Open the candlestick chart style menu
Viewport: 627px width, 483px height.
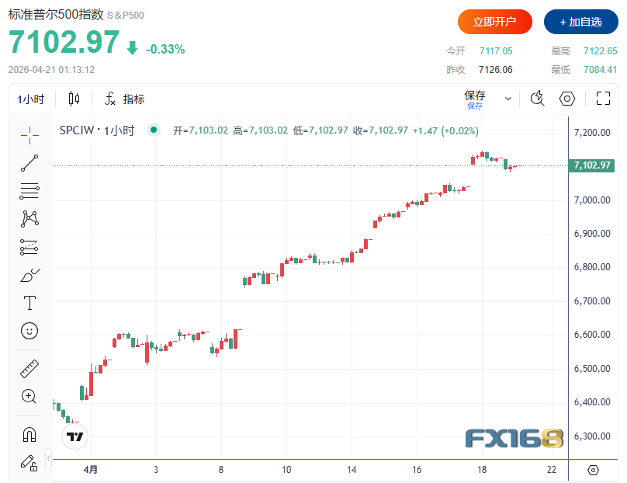[x=74, y=99]
